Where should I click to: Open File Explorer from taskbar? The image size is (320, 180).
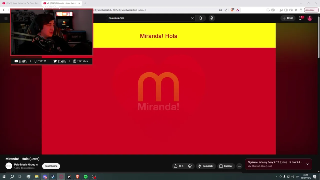(36, 177)
